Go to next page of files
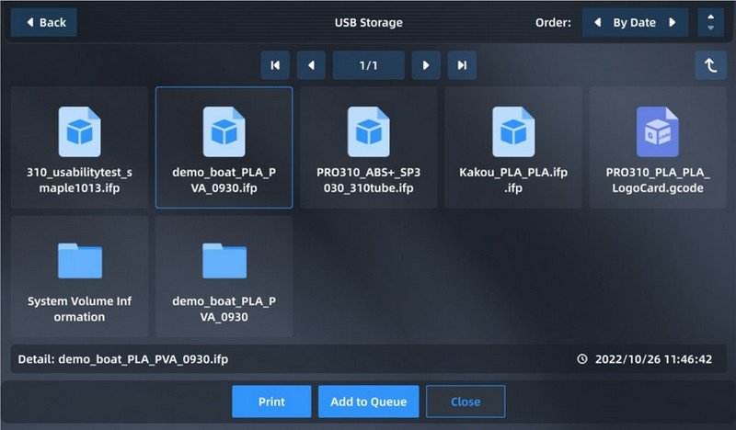 click(x=426, y=65)
